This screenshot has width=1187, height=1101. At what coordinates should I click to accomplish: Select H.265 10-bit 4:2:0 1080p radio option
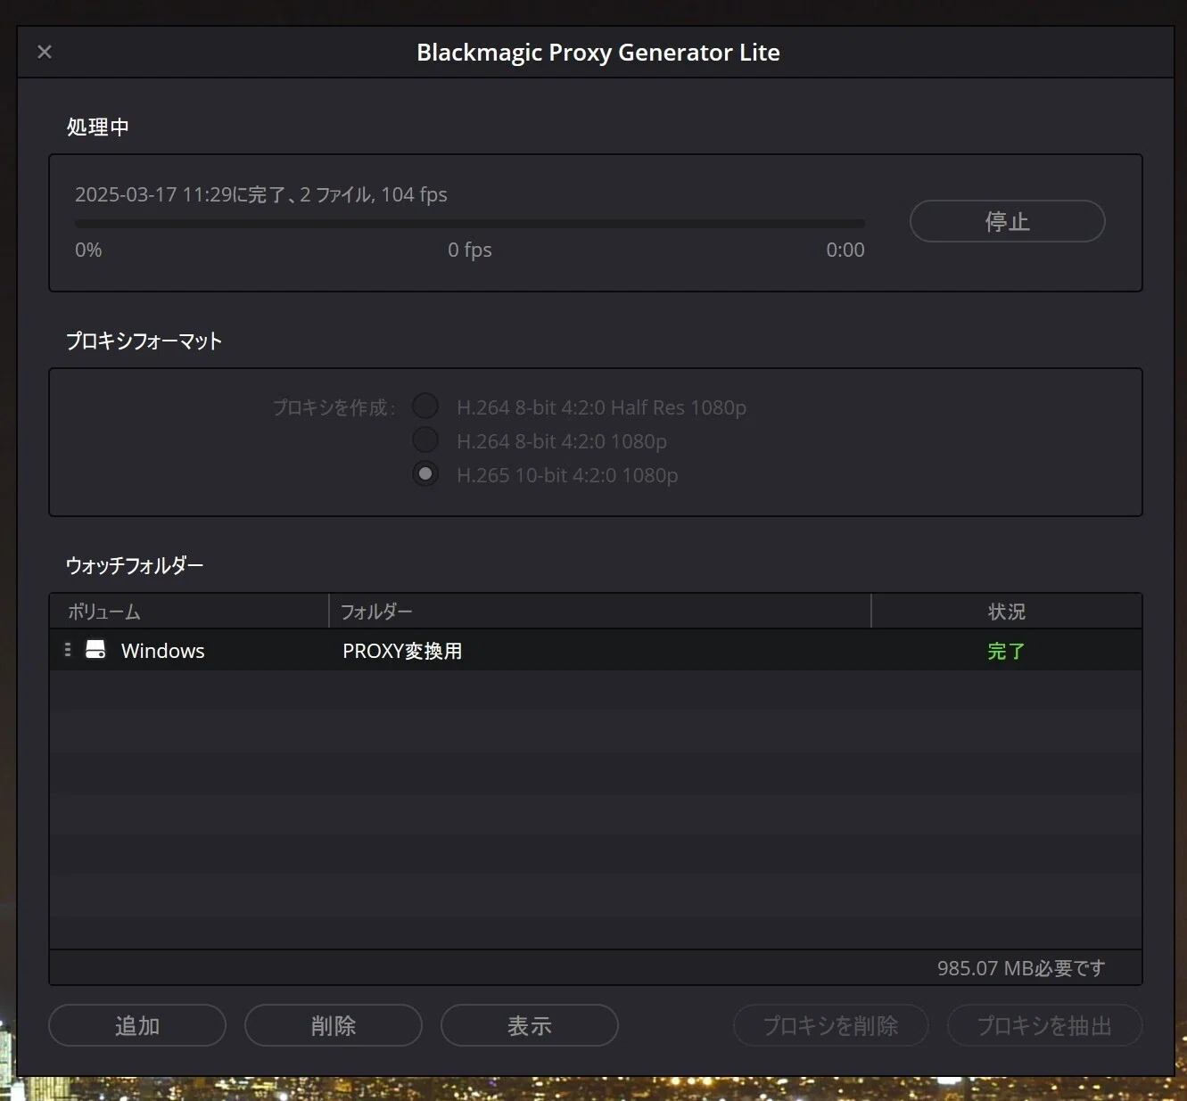[x=425, y=474]
